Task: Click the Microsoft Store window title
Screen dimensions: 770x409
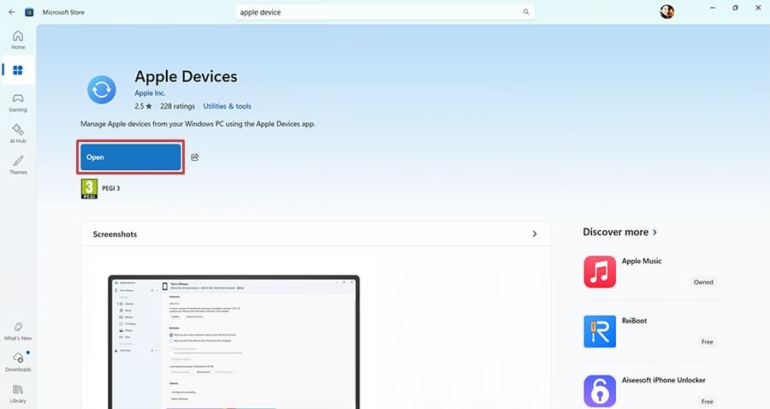Action: click(x=63, y=12)
